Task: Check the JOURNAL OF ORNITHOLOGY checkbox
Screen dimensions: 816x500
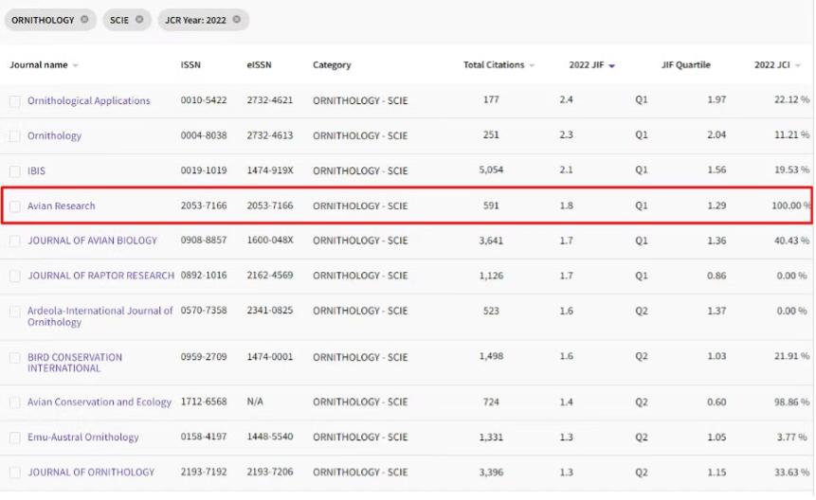Action: pos(15,473)
